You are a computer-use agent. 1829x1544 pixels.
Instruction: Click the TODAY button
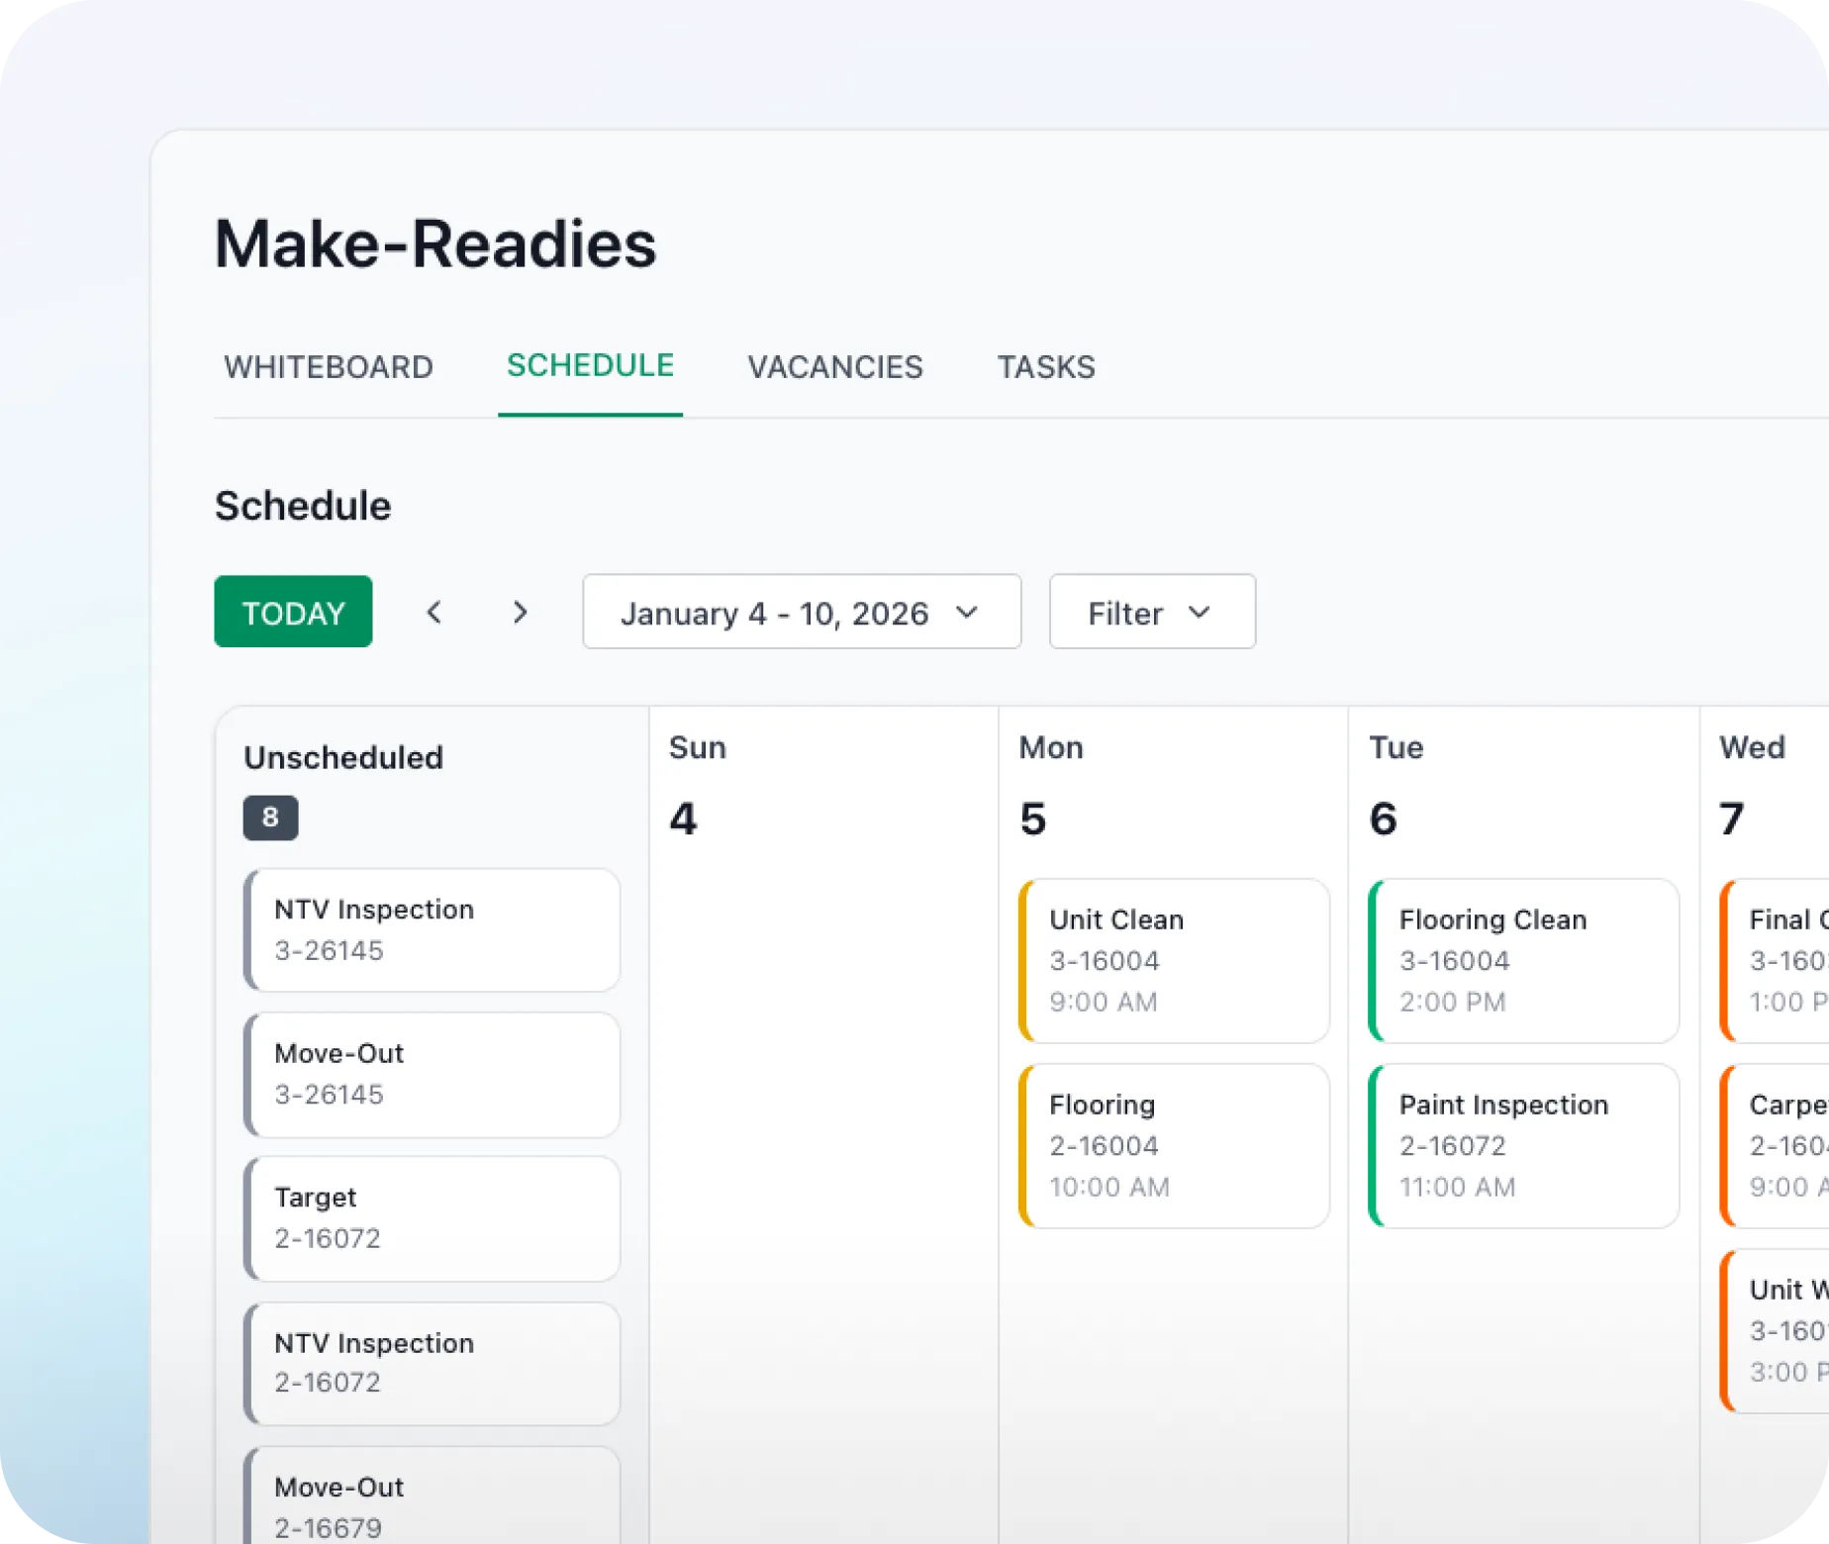point(293,612)
